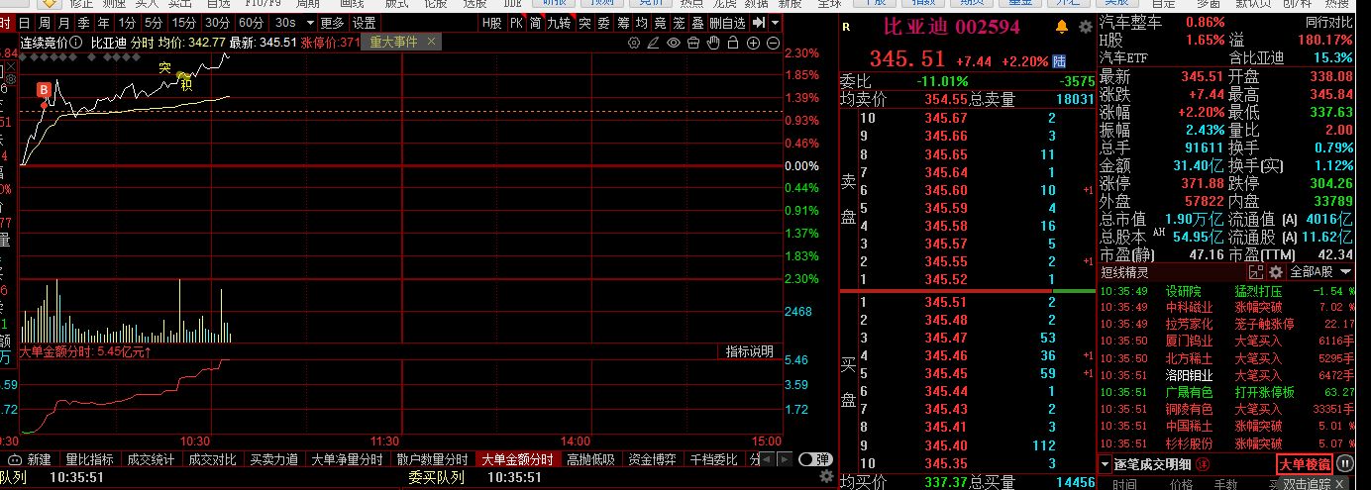The image size is (1371, 490).
Task: Select the 60分 period tab
Action: tap(252, 23)
